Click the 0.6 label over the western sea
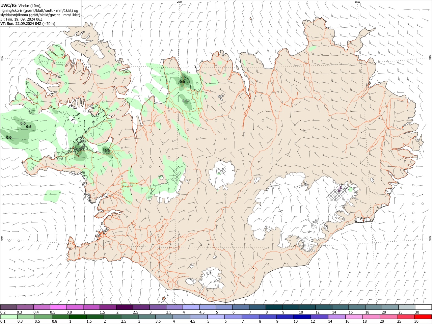The image size is (432, 324). pos(9,137)
